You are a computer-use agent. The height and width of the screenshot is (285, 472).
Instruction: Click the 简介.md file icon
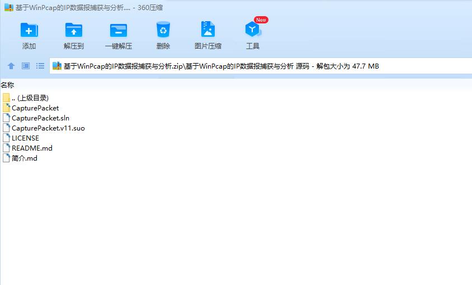point(6,158)
